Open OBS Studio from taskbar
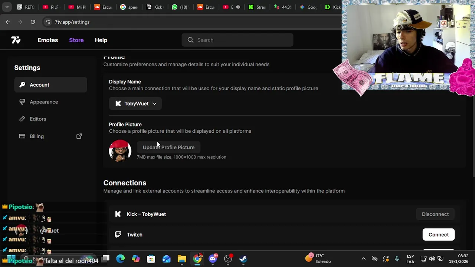This screenshot has height=267, width=475. pyautogui.click(x=228, y=259)
